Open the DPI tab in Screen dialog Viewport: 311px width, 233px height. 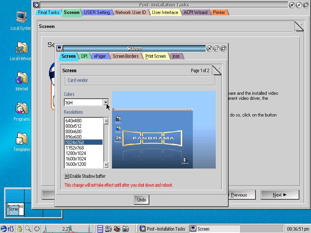(84, 56)
